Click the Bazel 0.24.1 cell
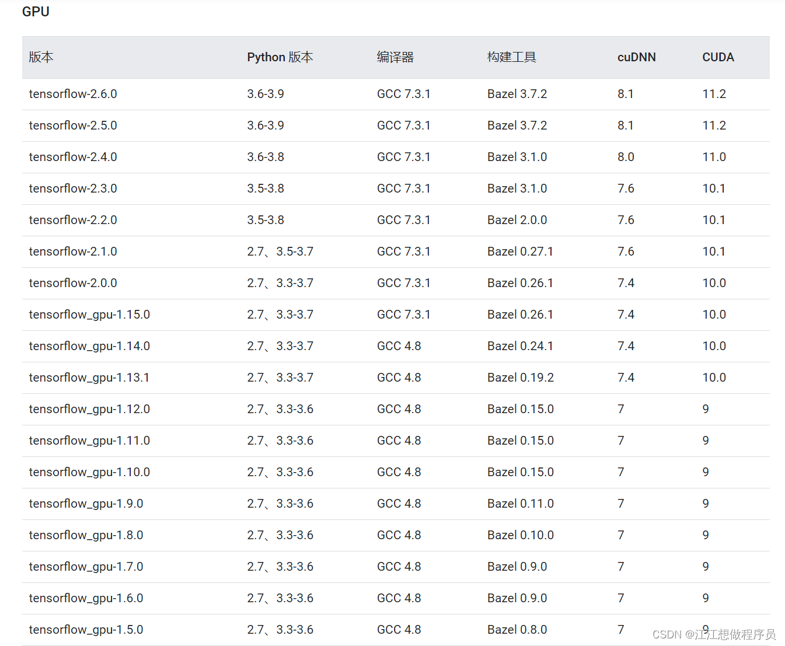 coord(521,346)
